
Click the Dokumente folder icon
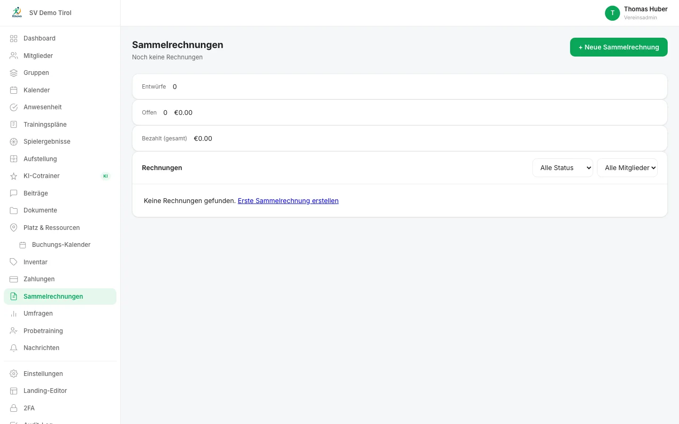coord(14,211)
